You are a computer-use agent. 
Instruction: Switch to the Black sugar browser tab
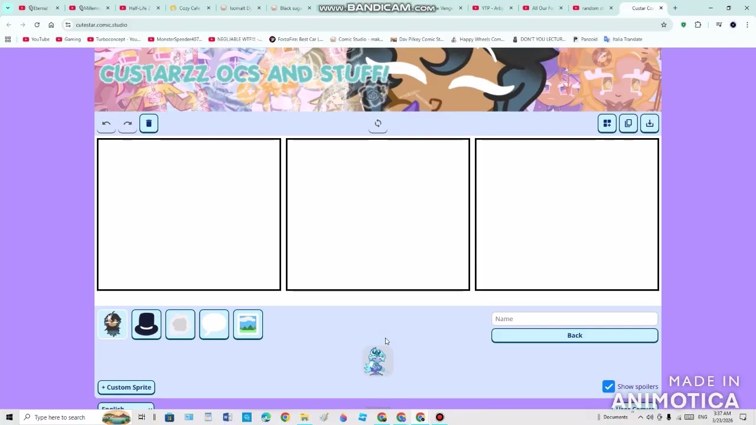point(291,8)
